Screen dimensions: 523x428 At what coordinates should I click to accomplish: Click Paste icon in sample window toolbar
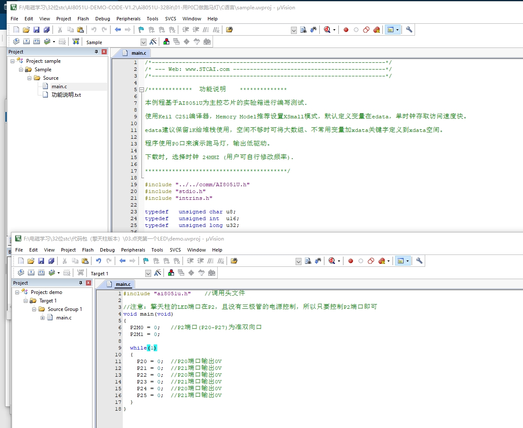point(80,30)
